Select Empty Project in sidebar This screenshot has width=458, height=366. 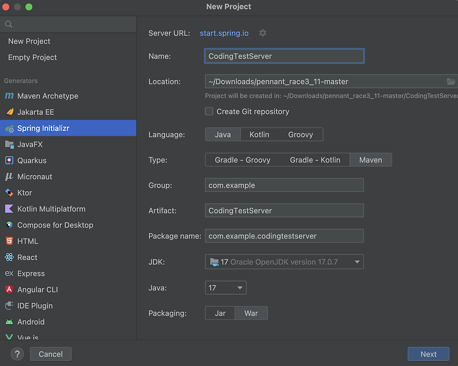click(33, 57)
